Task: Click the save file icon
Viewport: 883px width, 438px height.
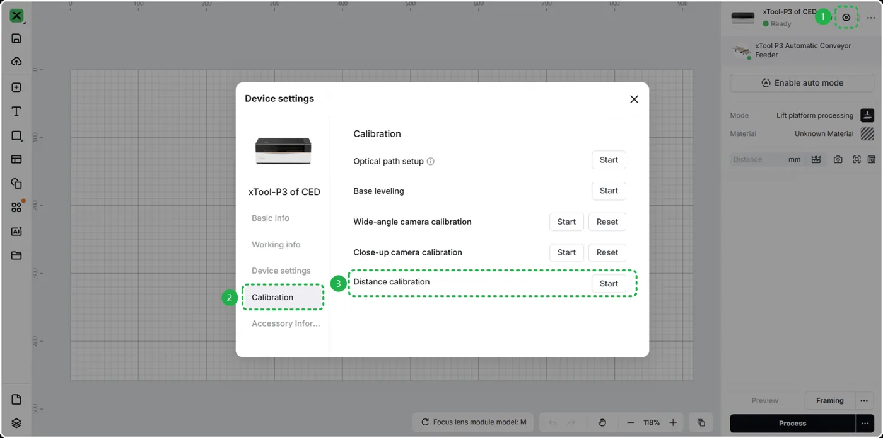Action: click(x=16, y=38)
